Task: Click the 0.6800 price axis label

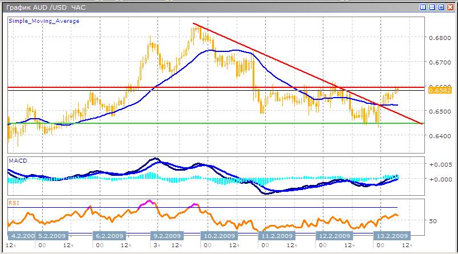Action: 437,38
